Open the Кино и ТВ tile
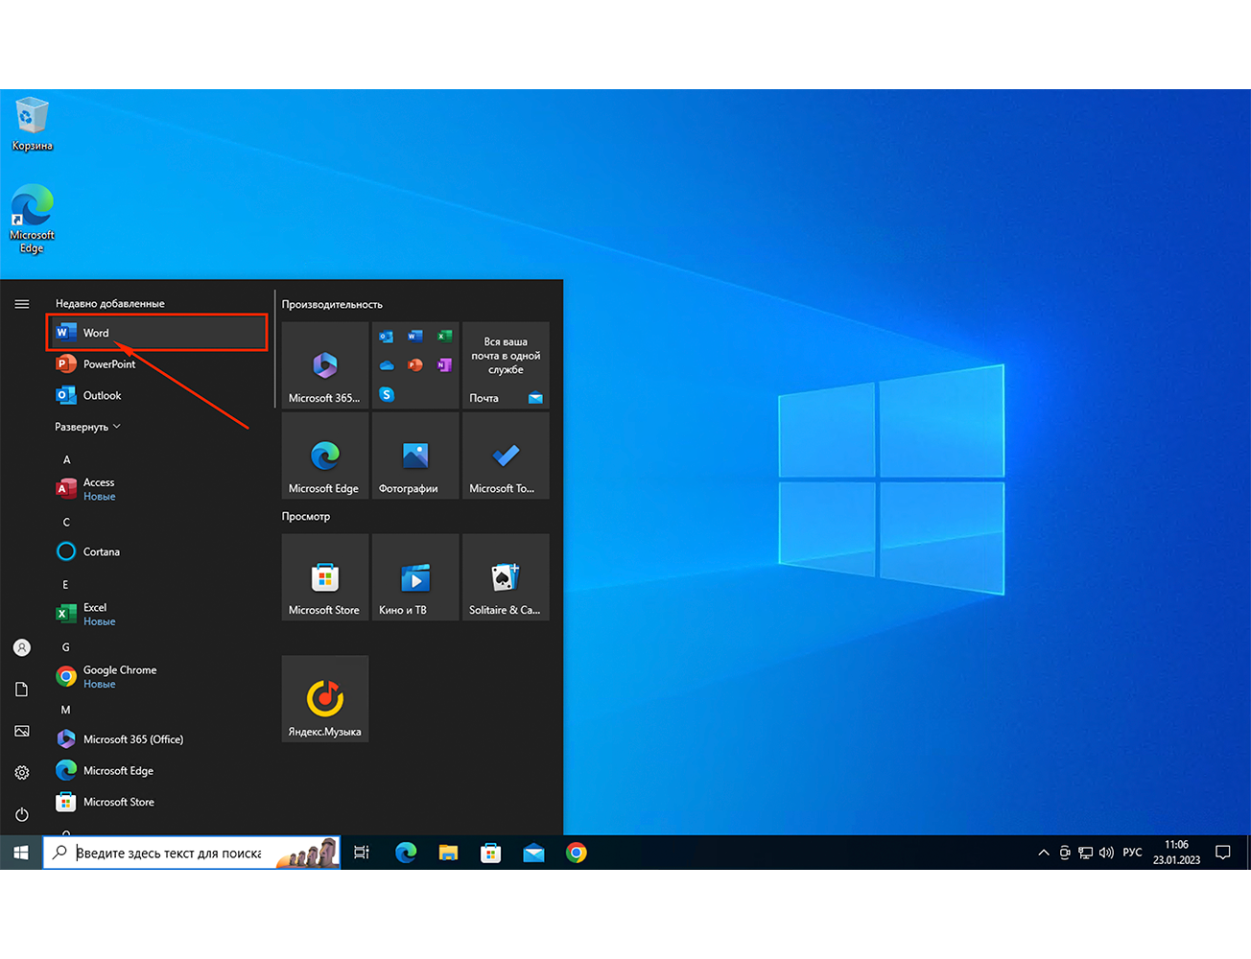 (415, 577)
